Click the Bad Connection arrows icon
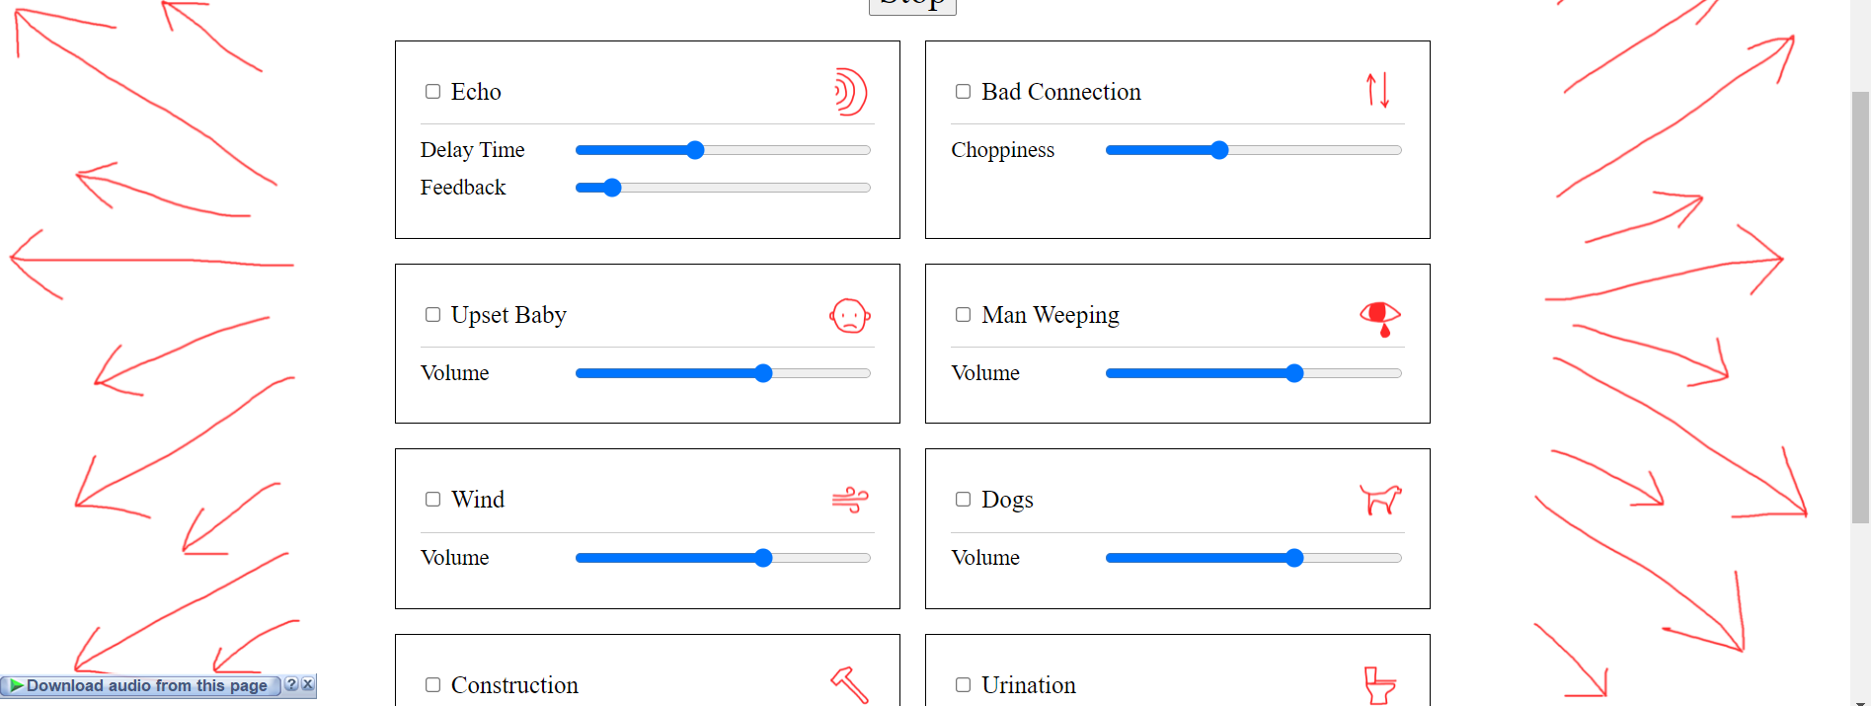Screen dimensions: 1871x706 tap(1378, 91)
